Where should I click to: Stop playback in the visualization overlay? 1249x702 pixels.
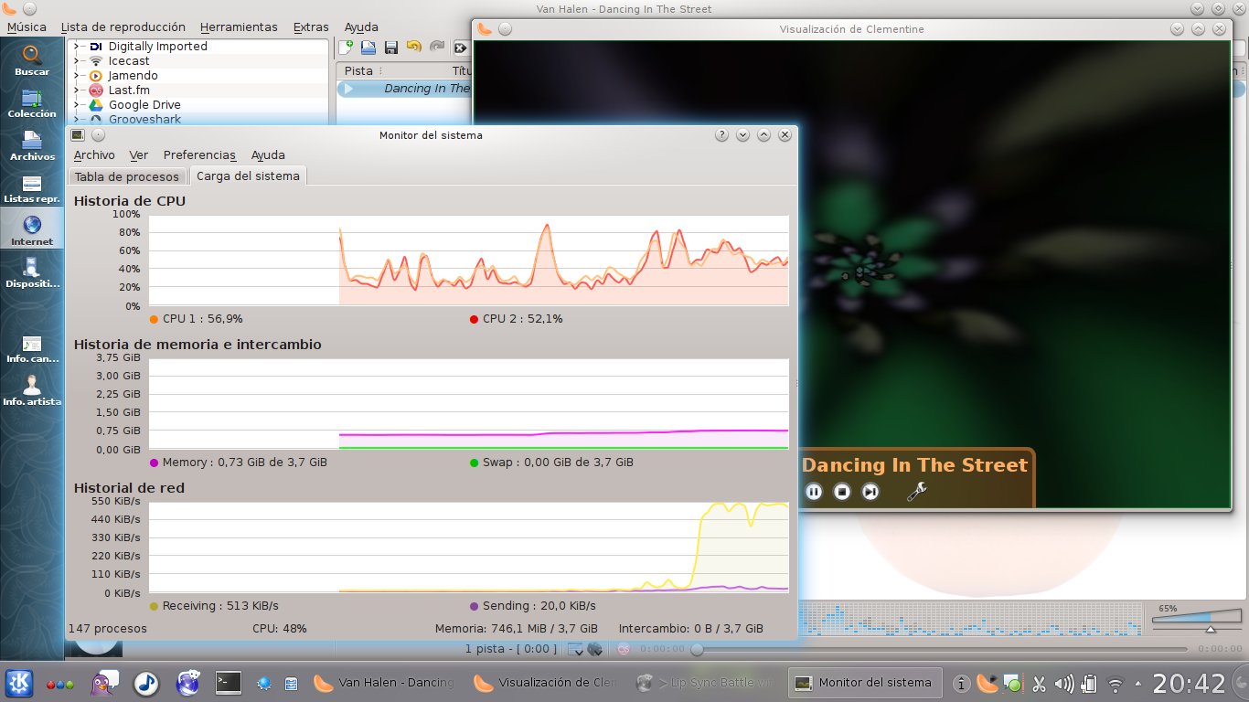[x=842, y=492]
